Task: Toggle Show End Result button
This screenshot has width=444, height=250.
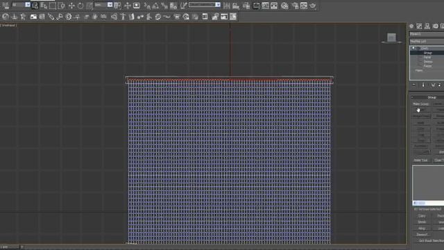Action: [423, 85]
